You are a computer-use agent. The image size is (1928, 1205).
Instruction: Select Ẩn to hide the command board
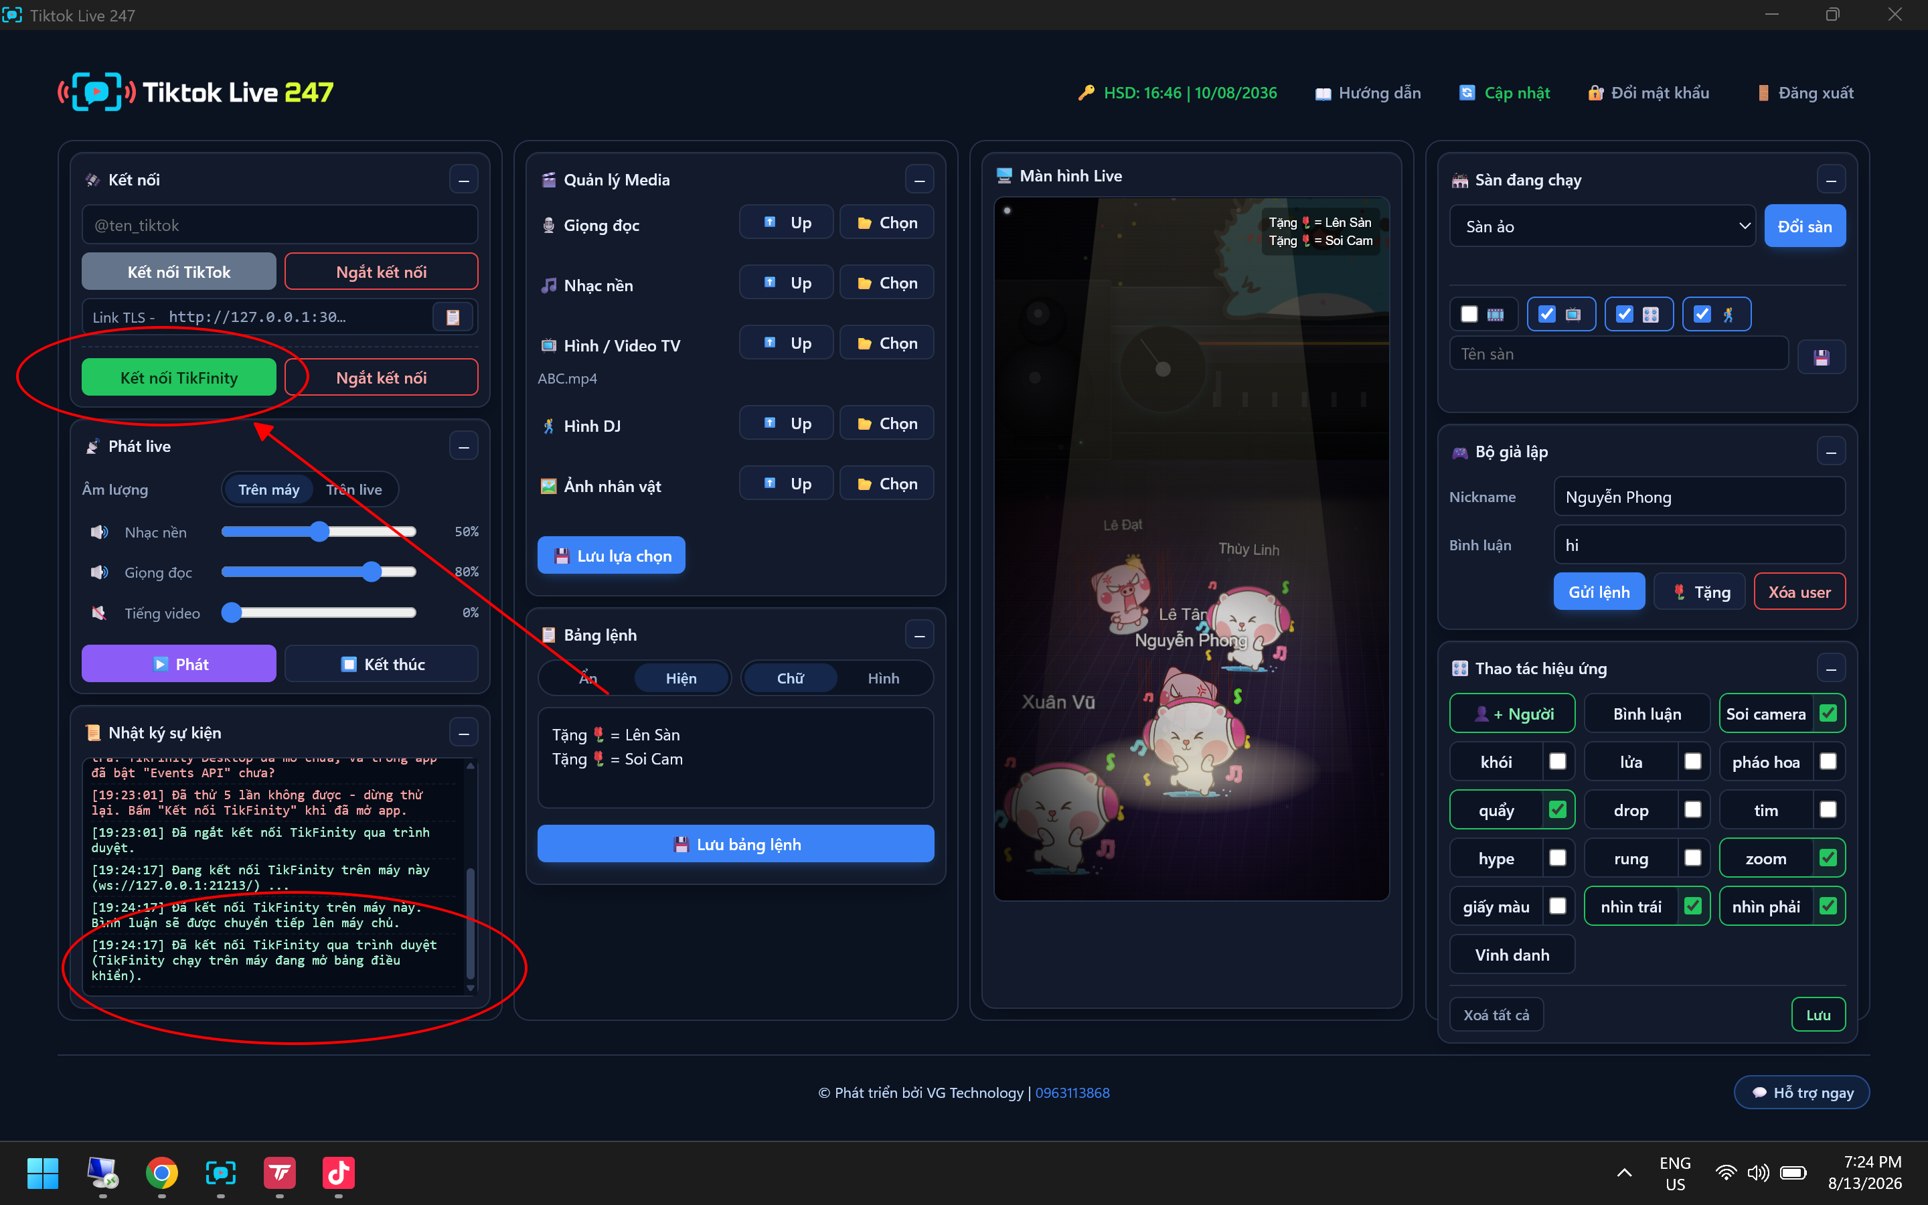click(588, 678)
